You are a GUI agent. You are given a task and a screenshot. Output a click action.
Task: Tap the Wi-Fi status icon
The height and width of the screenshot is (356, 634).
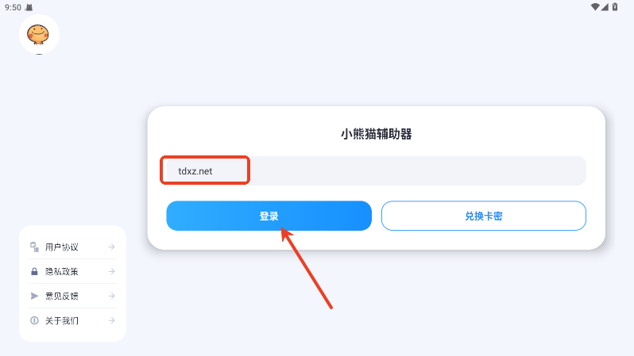click(x=595, y=7)
